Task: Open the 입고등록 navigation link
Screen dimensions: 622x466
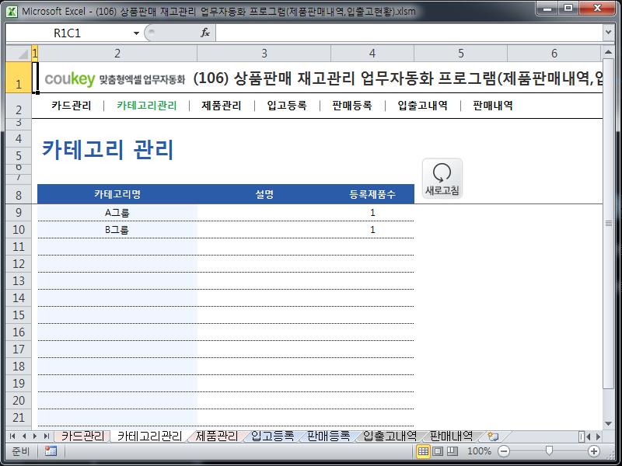Action: pos(287,106)
